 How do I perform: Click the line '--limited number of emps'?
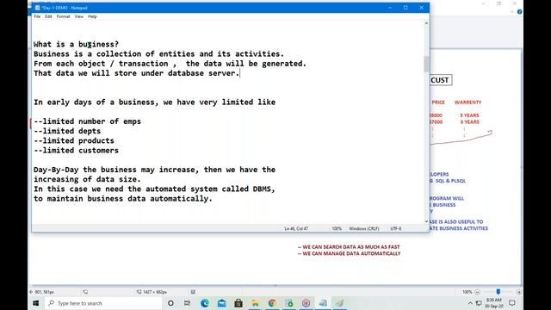pos(87,121)
